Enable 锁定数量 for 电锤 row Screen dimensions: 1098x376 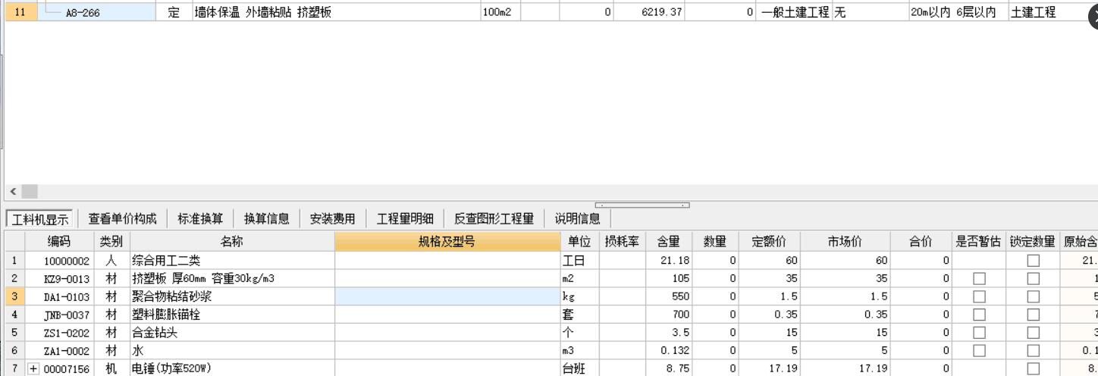[x=1033, y=368]
